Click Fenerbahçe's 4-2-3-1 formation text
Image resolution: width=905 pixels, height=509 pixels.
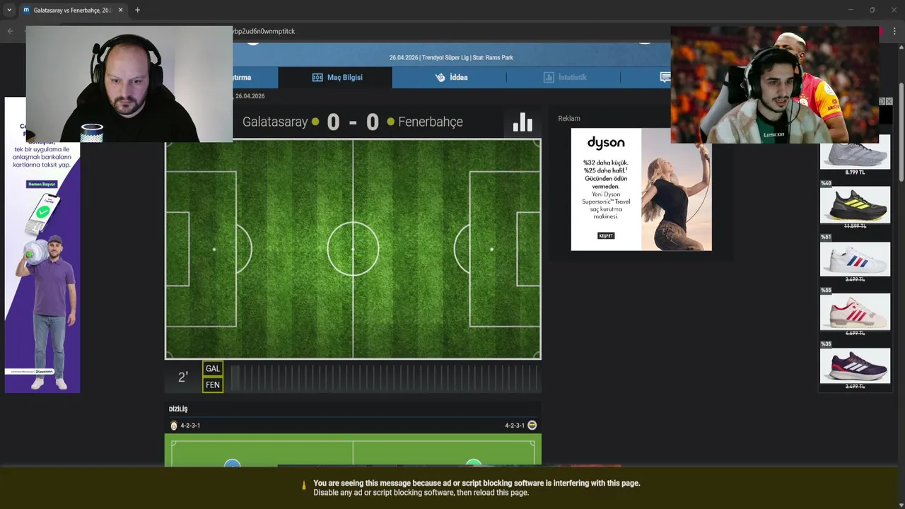[515, 426]
